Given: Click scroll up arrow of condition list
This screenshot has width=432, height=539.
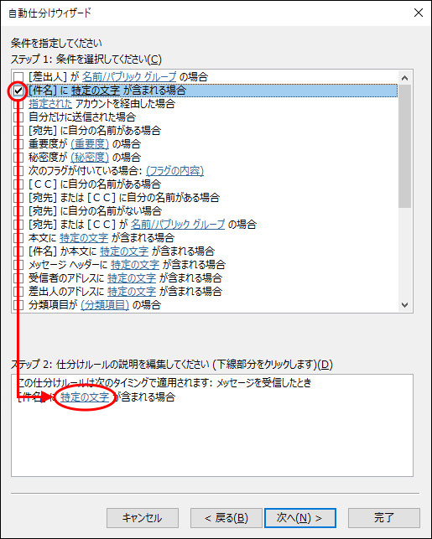Looking at the screenshot, I should pyautogui.click(x=405, y=78).
